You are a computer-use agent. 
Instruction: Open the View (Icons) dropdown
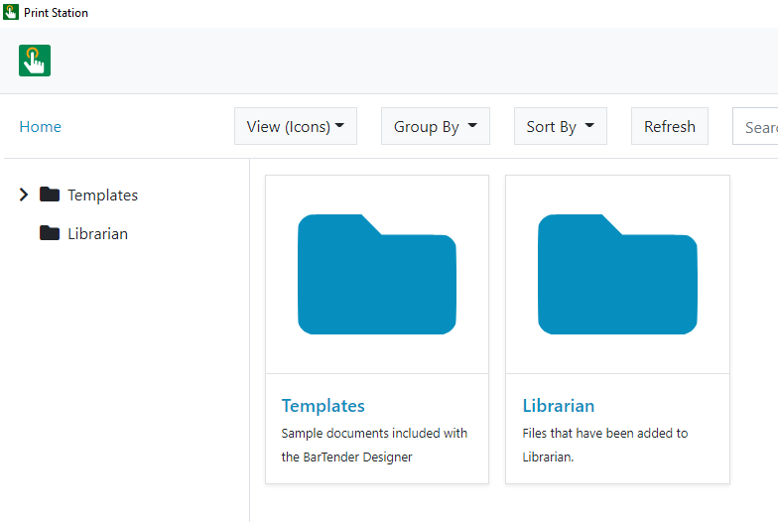click(x=296, y=126)
